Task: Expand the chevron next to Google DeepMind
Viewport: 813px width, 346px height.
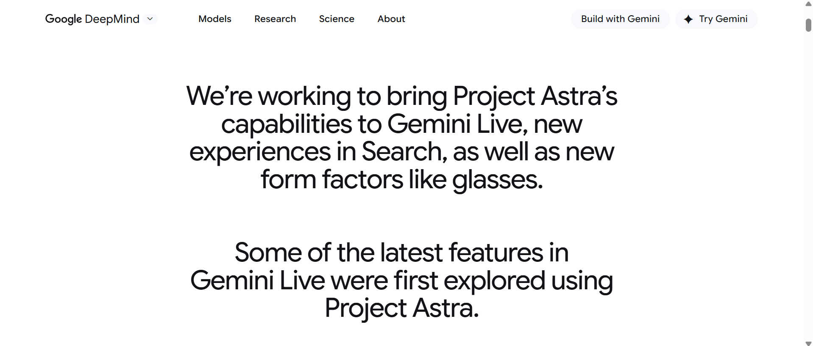Action: click(x=150, y=19)
